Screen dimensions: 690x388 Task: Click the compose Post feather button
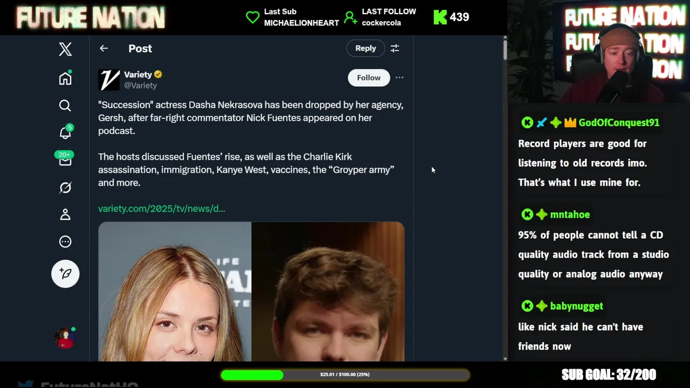[65, 274]
